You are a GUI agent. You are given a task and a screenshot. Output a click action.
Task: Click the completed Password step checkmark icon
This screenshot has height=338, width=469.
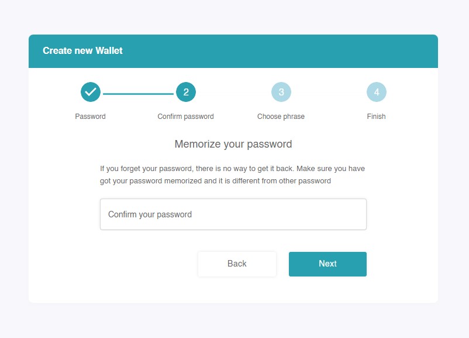91,92
